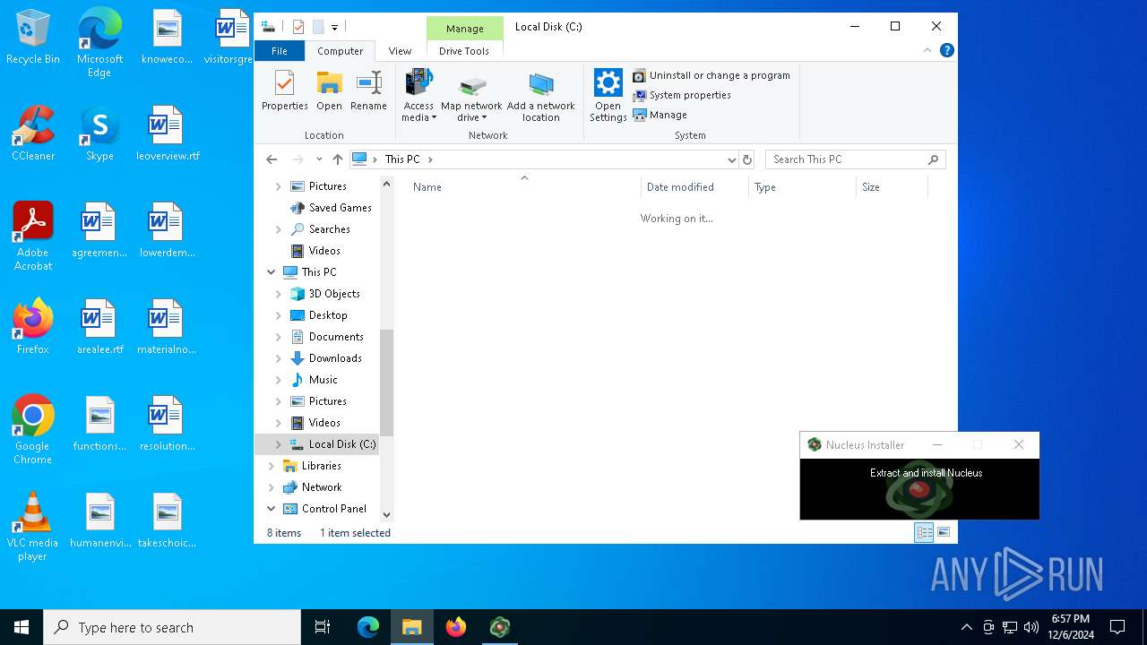Viewport: 1147px width, 645px height.
Task: Collapse the This PC tree node
Action: (272, 272)
